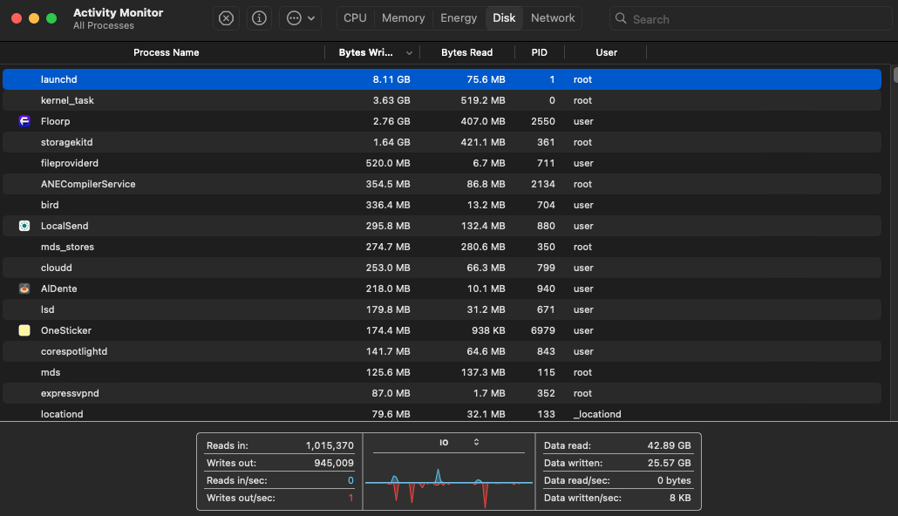
Task: Open the Energy tab
Action: point(459,18)
